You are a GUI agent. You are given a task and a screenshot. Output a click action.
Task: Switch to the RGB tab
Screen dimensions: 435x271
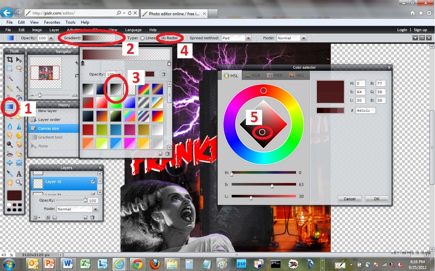[252, 75]
